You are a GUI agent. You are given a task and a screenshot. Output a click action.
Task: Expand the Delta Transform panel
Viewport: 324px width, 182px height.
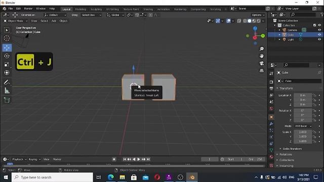[292, 149]
